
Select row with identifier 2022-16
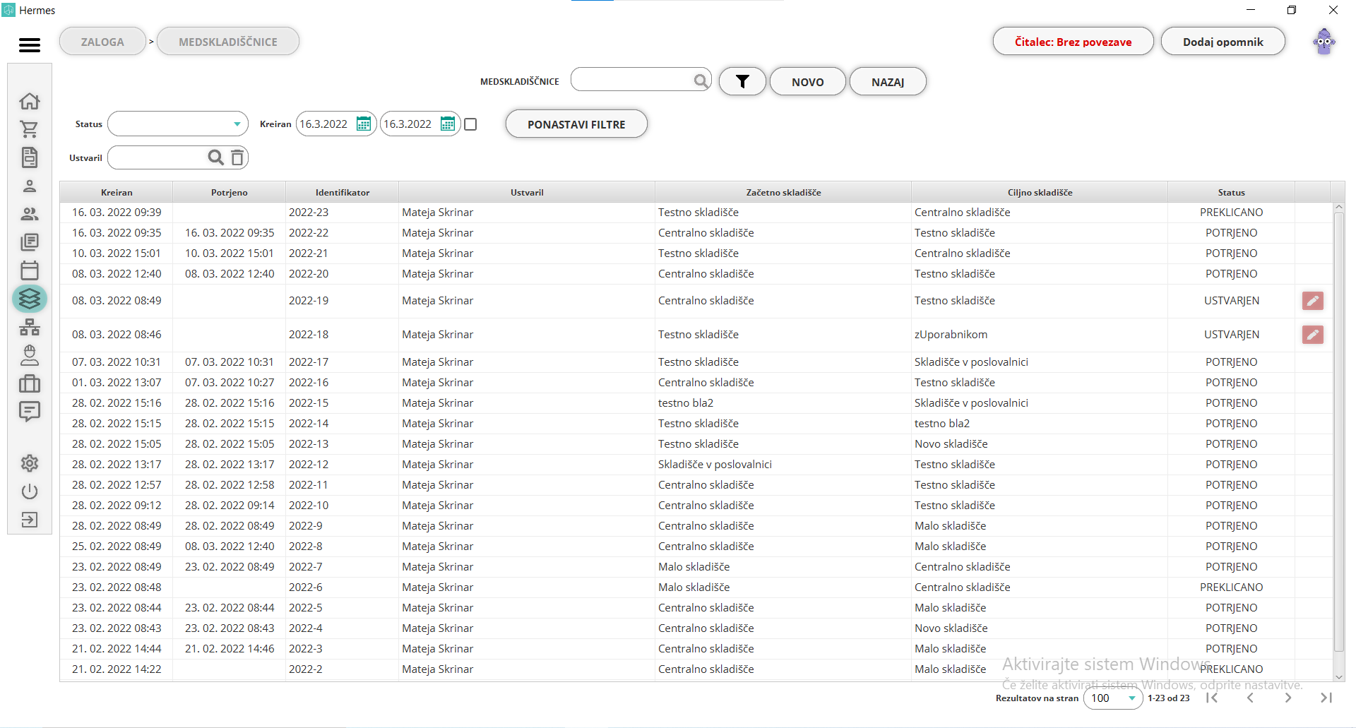[x=696, y=383]
